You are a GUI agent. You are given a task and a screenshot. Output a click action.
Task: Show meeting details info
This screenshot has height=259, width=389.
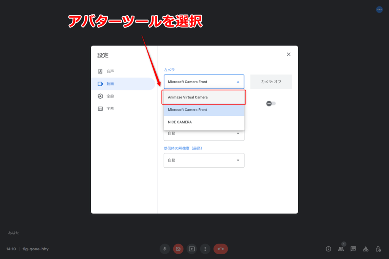pyautogui.click(x=328, y=249)
